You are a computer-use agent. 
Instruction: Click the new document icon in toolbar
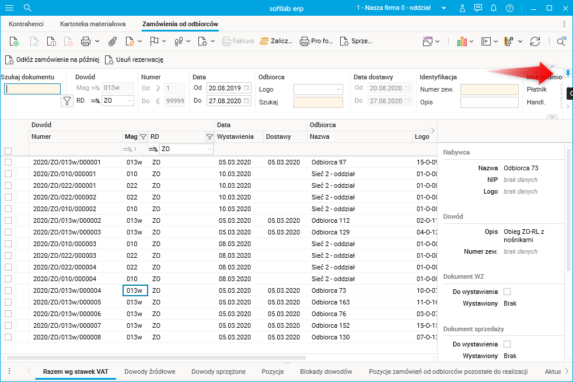click(x=15, y=41)
